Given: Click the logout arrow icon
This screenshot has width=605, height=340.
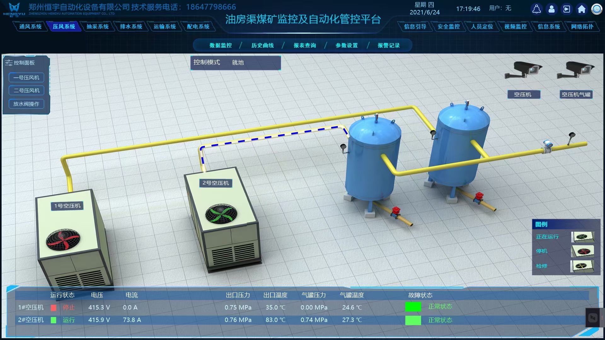Looking at the screenshot, I should coord(567,9).
